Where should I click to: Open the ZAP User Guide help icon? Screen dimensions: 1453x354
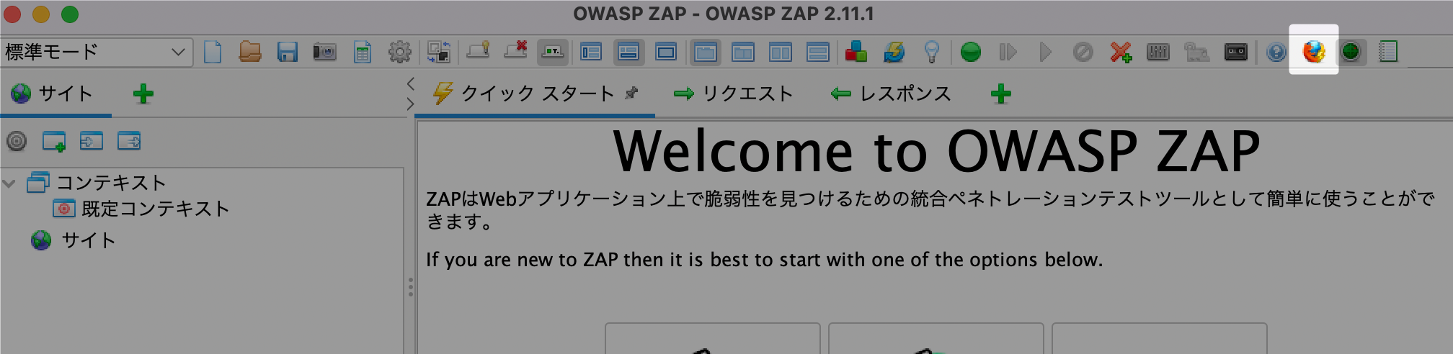tap(1276, 52)
